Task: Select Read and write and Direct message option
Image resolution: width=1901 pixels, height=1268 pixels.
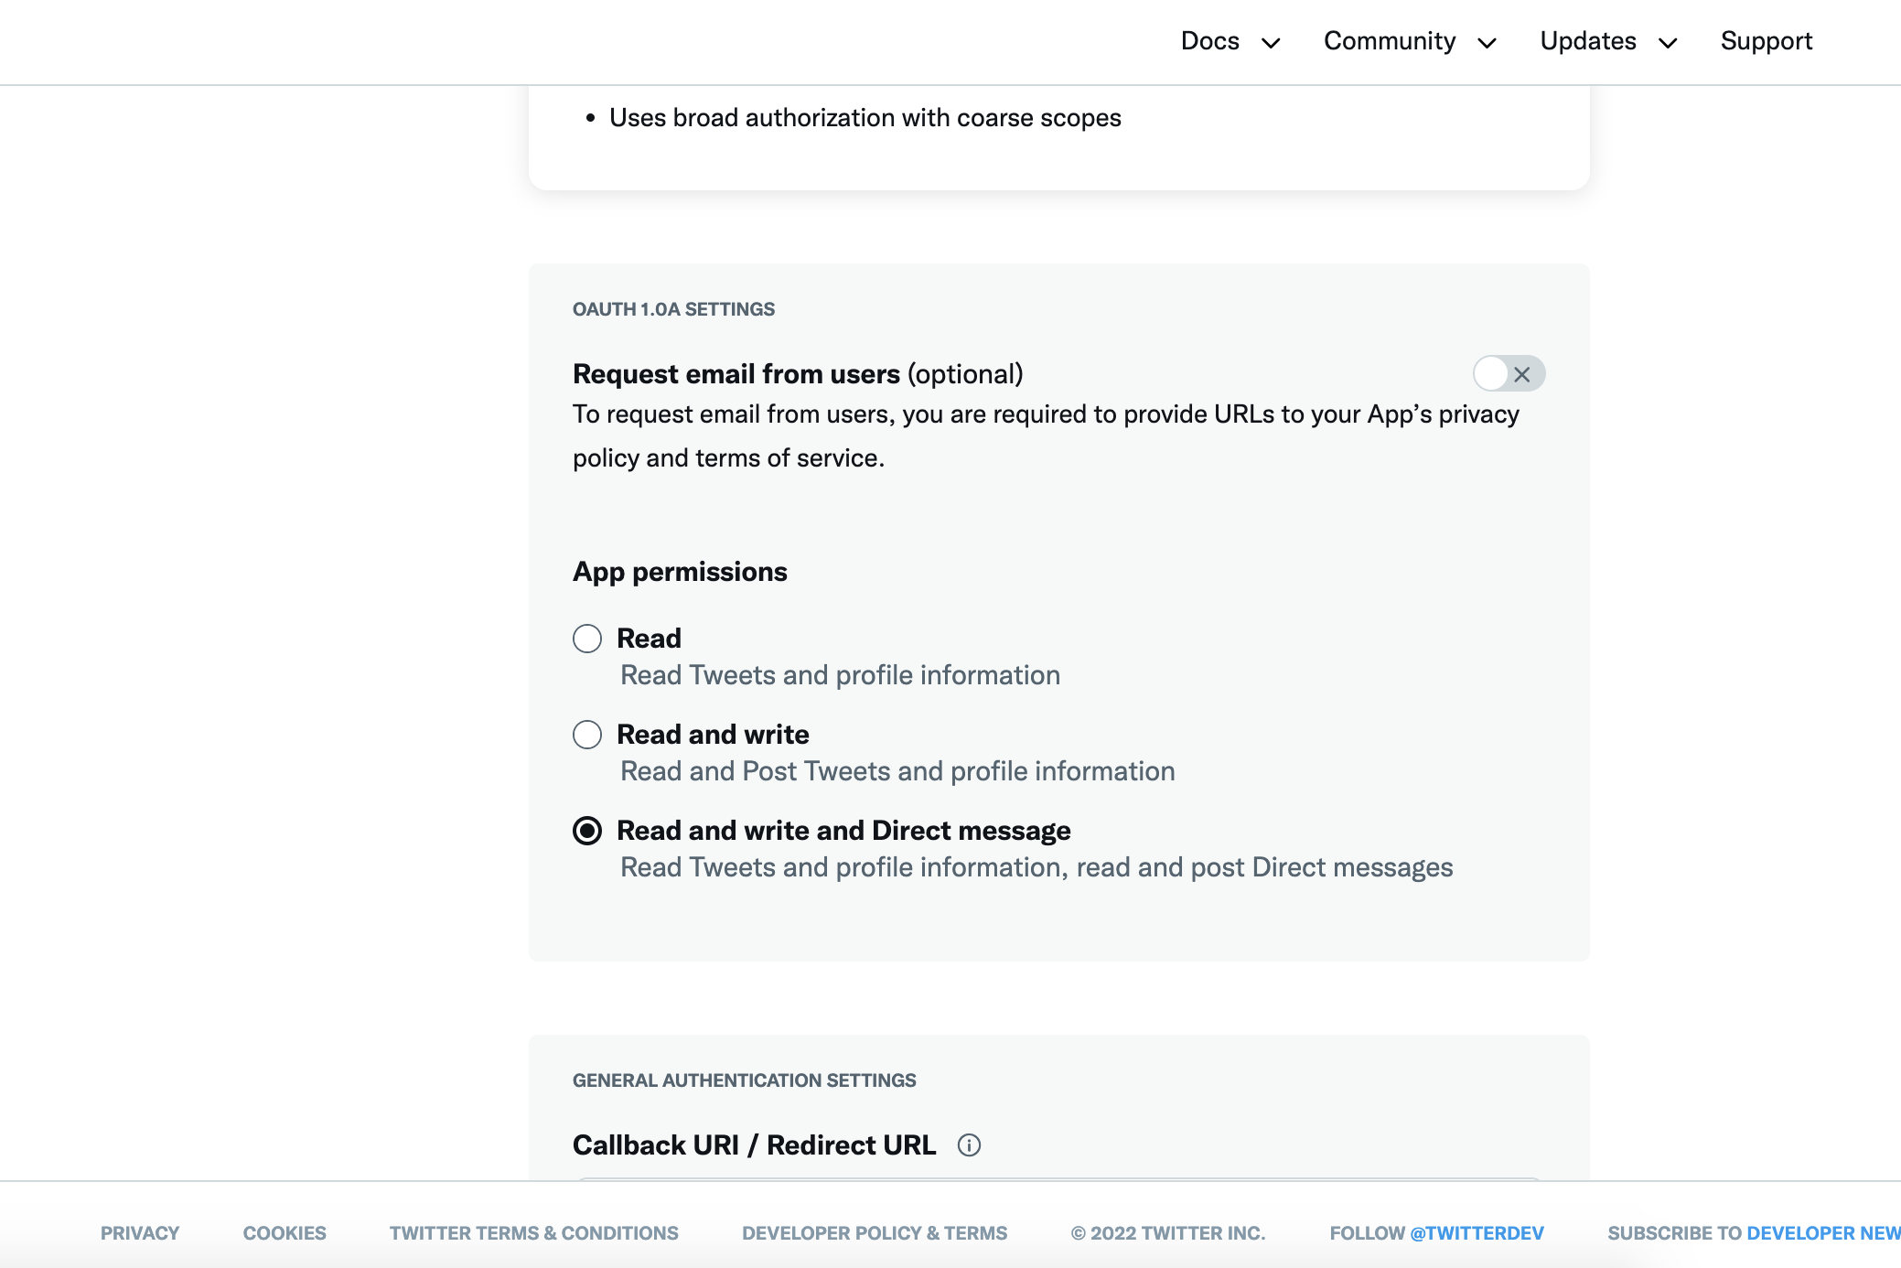Action: 587,831
